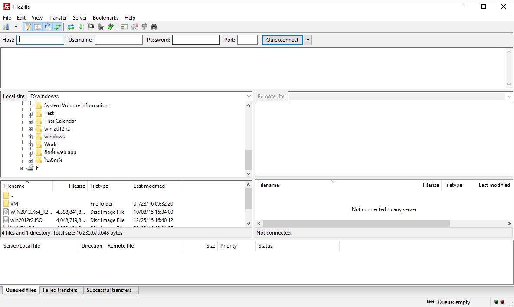Sort local files by Filename column
Screen dimensions: 514x307
26,186
